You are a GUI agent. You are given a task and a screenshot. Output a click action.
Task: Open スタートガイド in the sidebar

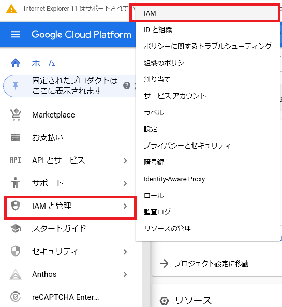[x=60, y=229]
